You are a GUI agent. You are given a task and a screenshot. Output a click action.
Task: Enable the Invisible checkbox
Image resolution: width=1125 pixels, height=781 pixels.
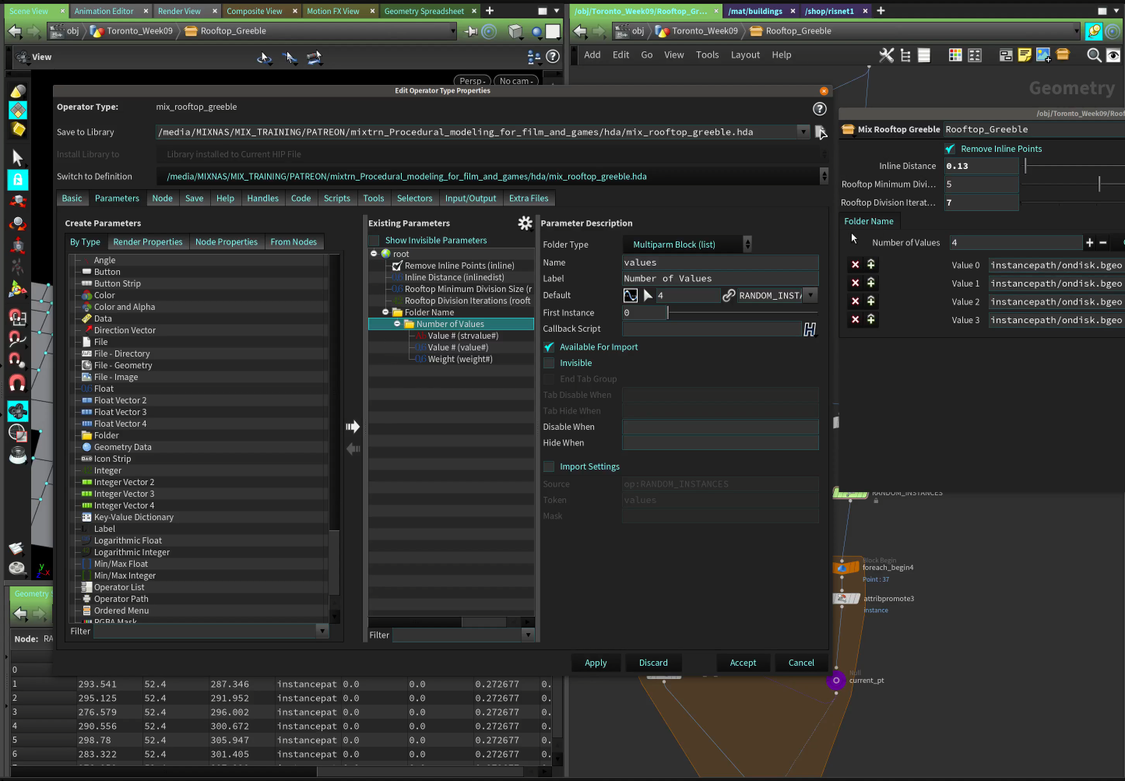[550, 364]
